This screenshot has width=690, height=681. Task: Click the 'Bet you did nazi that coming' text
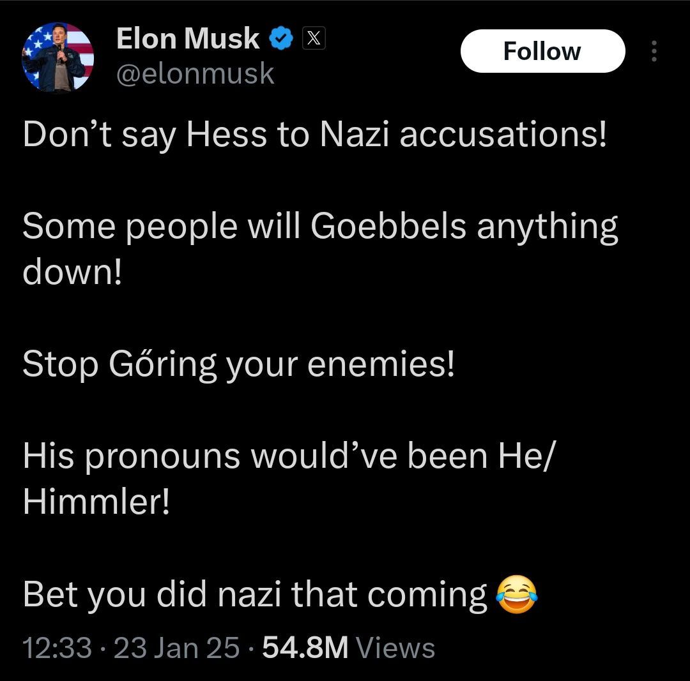click(255, 594)
